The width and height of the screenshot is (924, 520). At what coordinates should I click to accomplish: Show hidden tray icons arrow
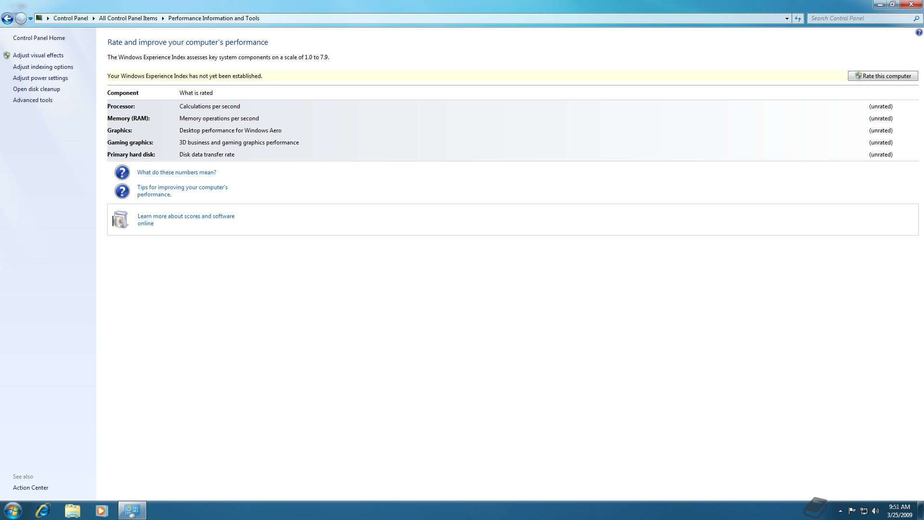coord(840,511)
